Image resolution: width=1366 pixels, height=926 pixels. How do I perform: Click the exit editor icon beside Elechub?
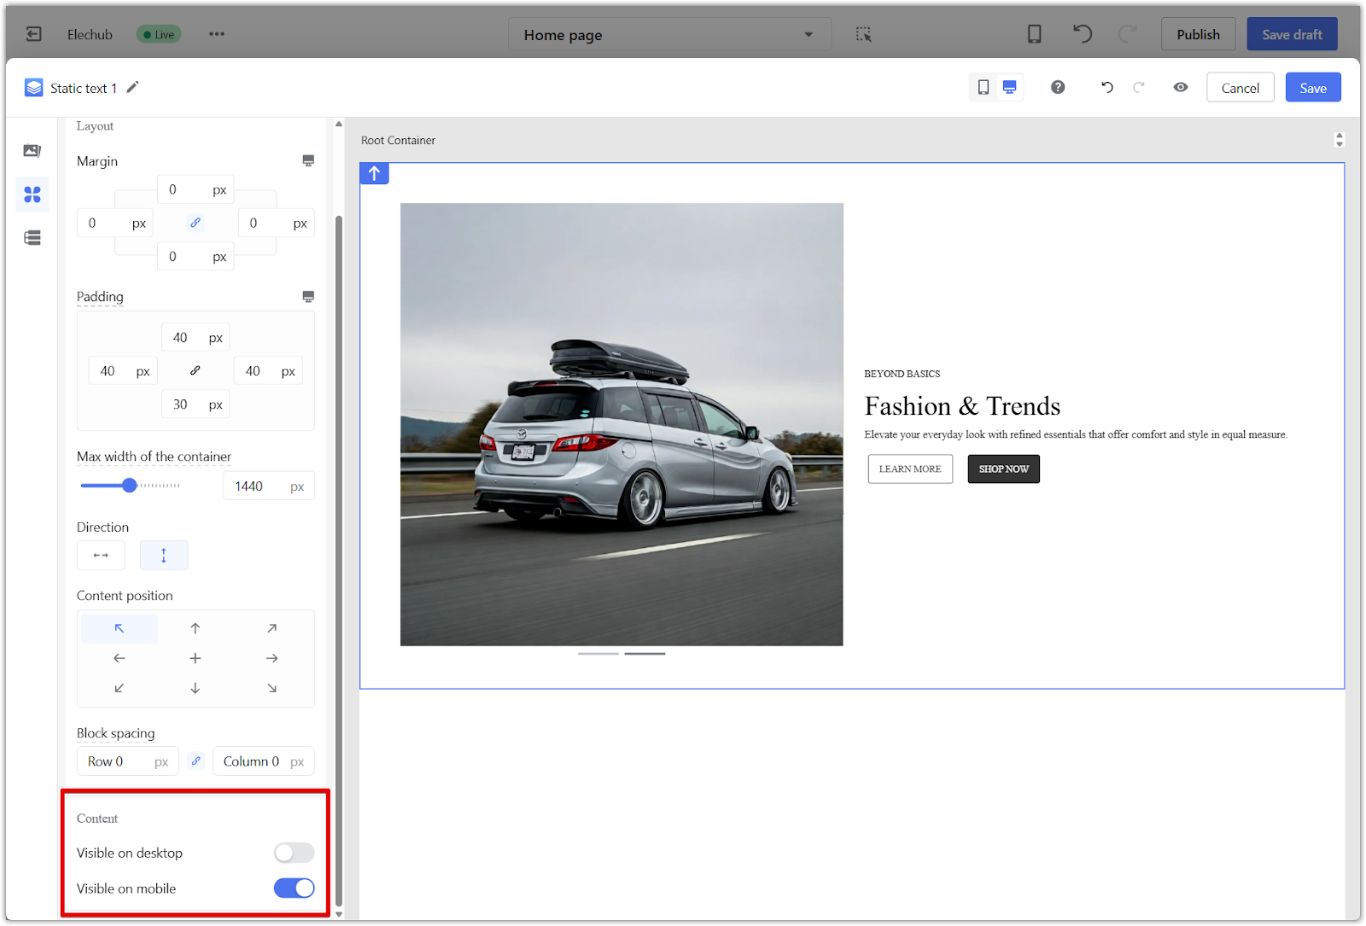tap(34, 34)
